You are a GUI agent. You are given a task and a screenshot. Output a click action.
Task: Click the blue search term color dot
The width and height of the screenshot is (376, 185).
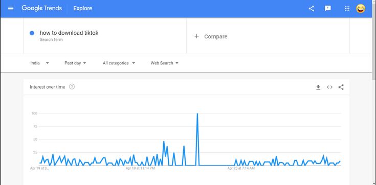coord(32,33)
